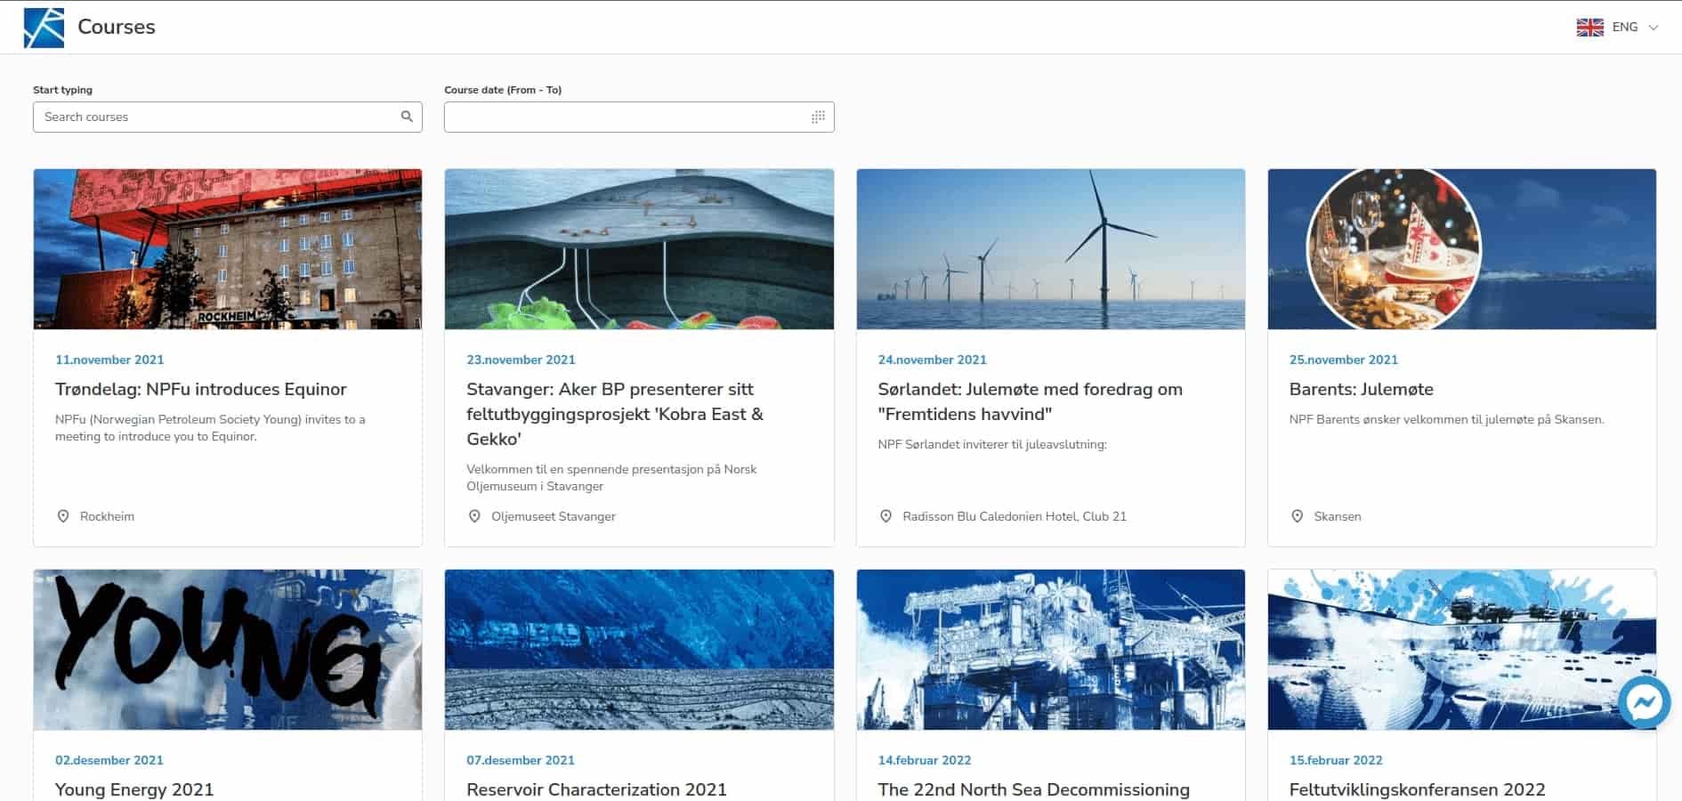Click the date 11.november 2021
The height and width of the screenshot is (801, 1682).
(x=109, y=360)
